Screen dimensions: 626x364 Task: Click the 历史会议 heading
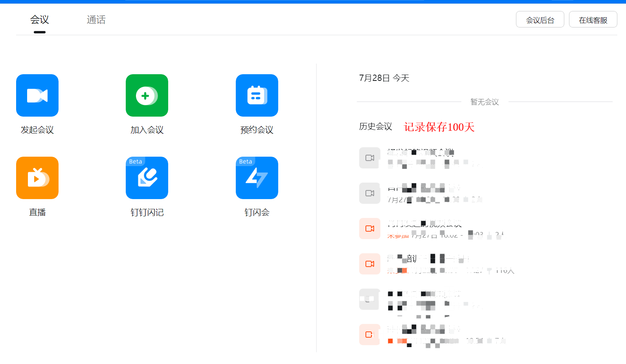coord(375,126)
